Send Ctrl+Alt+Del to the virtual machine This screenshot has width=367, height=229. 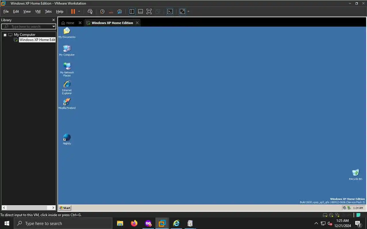pos(90,11)
